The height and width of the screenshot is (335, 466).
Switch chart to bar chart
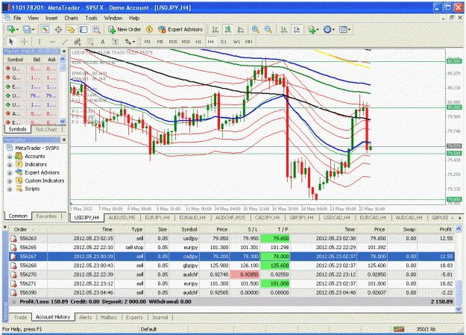(x=215, y=29)
